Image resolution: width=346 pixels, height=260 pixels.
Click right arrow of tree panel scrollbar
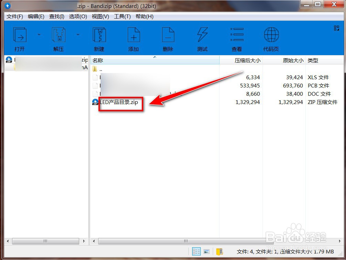(84, 241)
